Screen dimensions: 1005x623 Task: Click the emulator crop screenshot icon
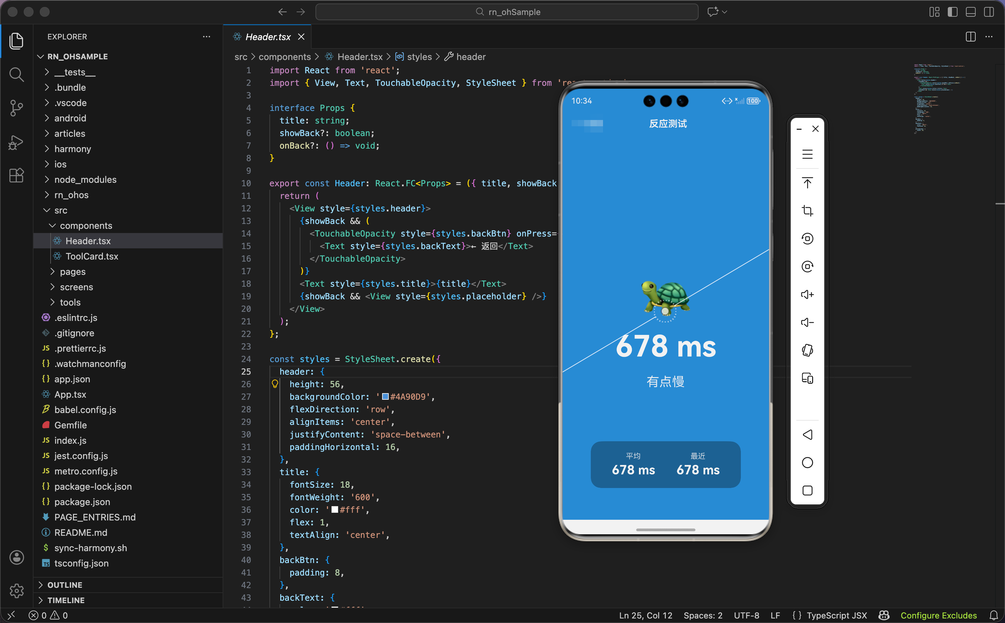coord(807,211)
